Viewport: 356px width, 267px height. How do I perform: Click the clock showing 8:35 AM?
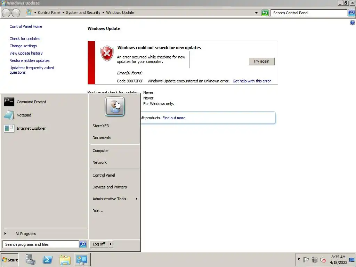[338, 257]
